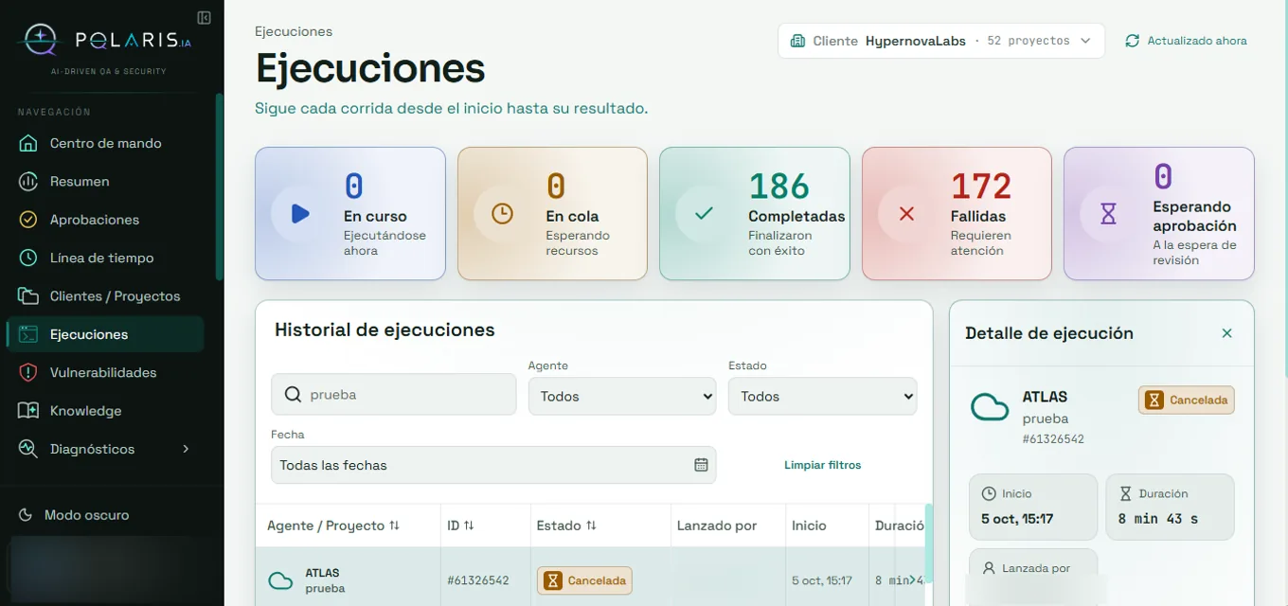Click the Knowledge book icon
This screenshot has height=606, width=1288.
click(28, 411)
